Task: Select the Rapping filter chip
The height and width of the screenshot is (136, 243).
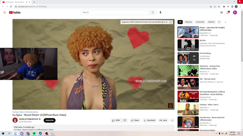Action: coord(188,22)
